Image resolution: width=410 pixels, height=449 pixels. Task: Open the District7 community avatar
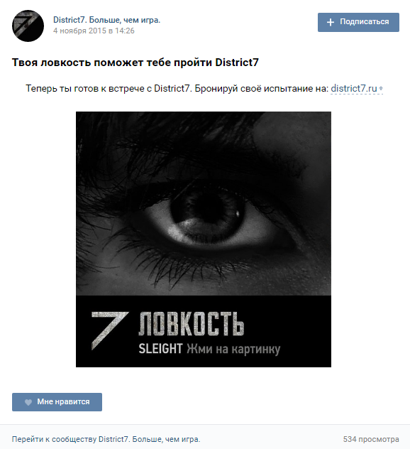click(x=28, y=26)
